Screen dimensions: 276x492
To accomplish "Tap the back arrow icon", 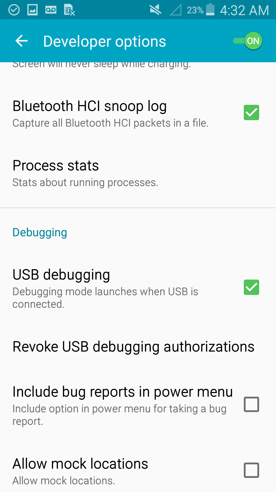I will tap(21, 41).
